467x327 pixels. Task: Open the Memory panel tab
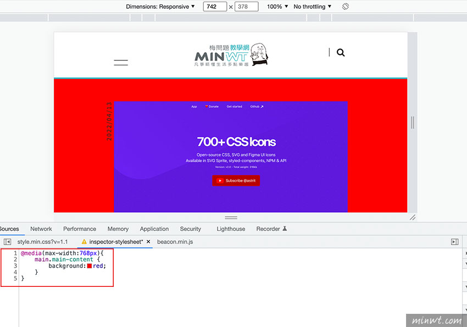pyautogui.click(x=118, y=229)
